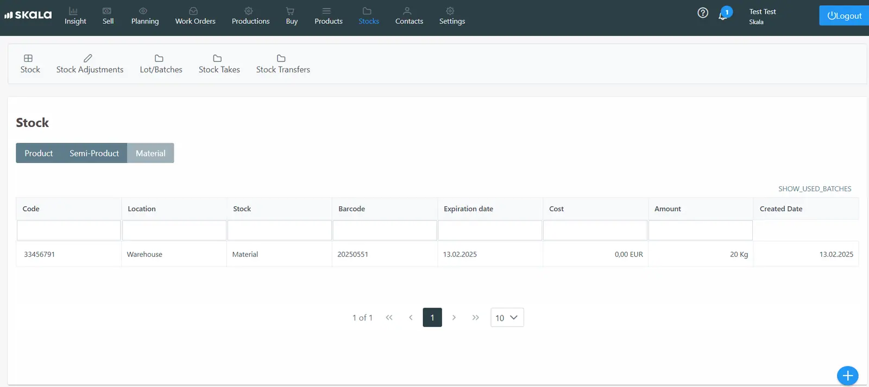This screenshot has height=387, width=869.
Task: Click the Stock column filter field
Action: (x=280, y=230)
